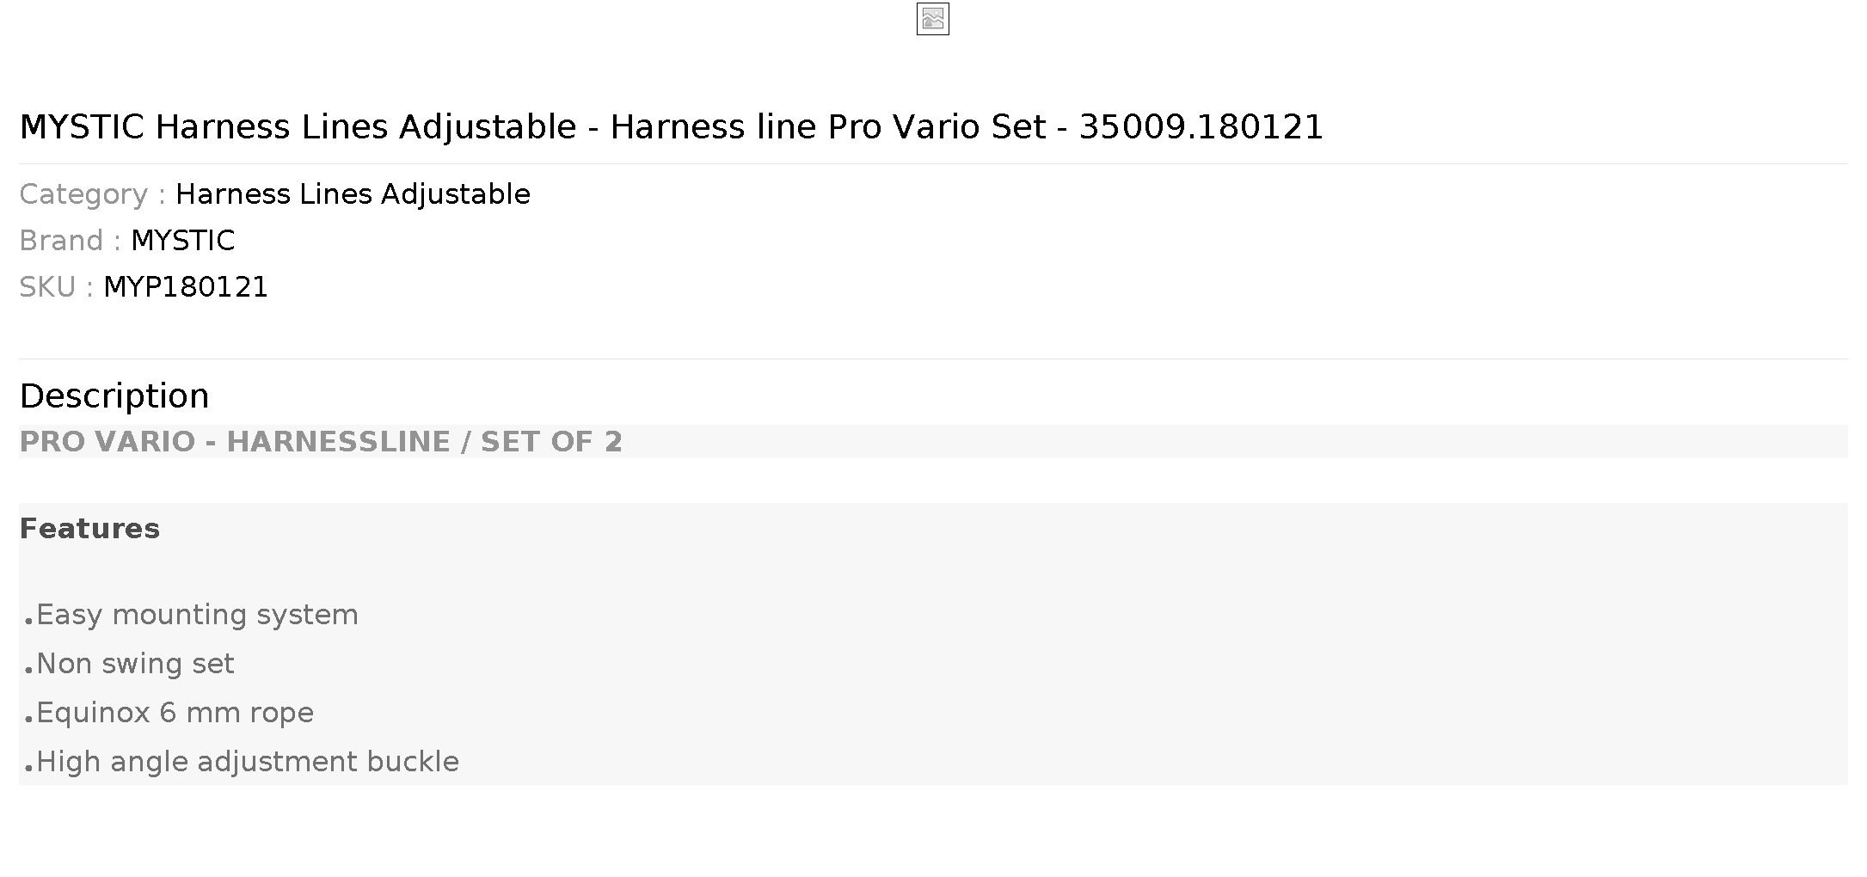Select the High angle adjustment buckle feature
Viewport: 1867px width, 877px height.
248,763
